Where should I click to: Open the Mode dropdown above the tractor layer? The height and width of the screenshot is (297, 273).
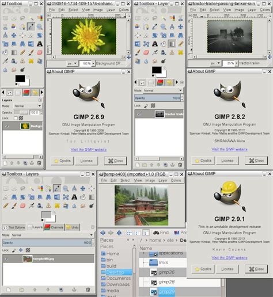(163, 90)
